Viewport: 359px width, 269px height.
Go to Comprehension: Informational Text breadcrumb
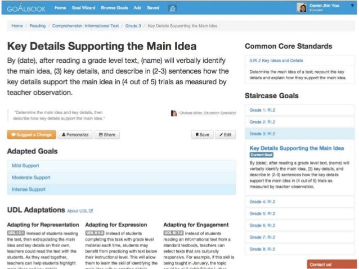(86, 26)
